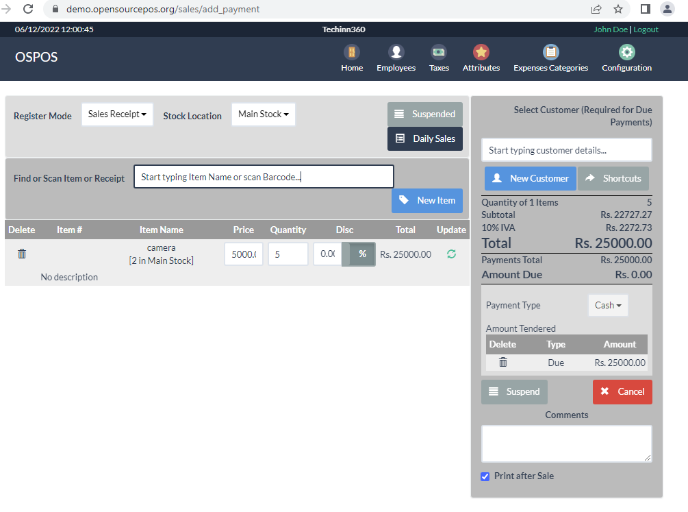The image size is (688, 512).
Task: Enable the Print after Sale checkbox
Action: (485, 476)
